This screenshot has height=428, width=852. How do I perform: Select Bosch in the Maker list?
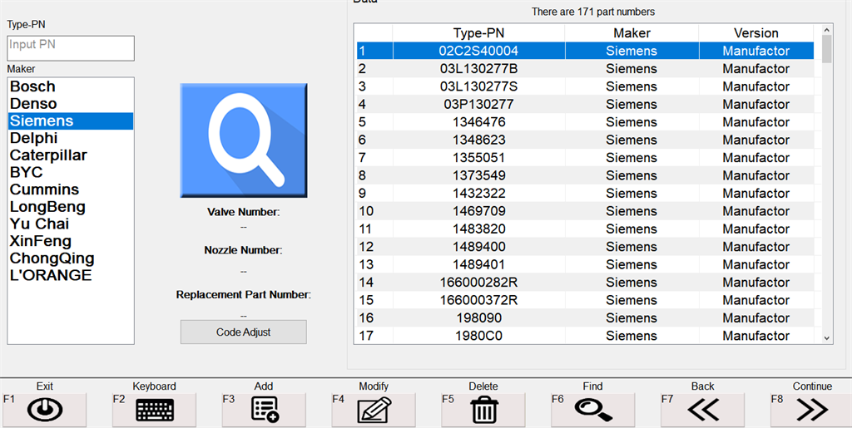click(33, 86)
